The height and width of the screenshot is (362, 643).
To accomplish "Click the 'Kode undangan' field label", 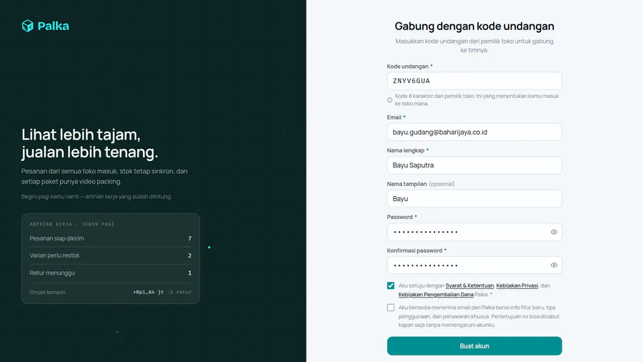I will point(407,66).
